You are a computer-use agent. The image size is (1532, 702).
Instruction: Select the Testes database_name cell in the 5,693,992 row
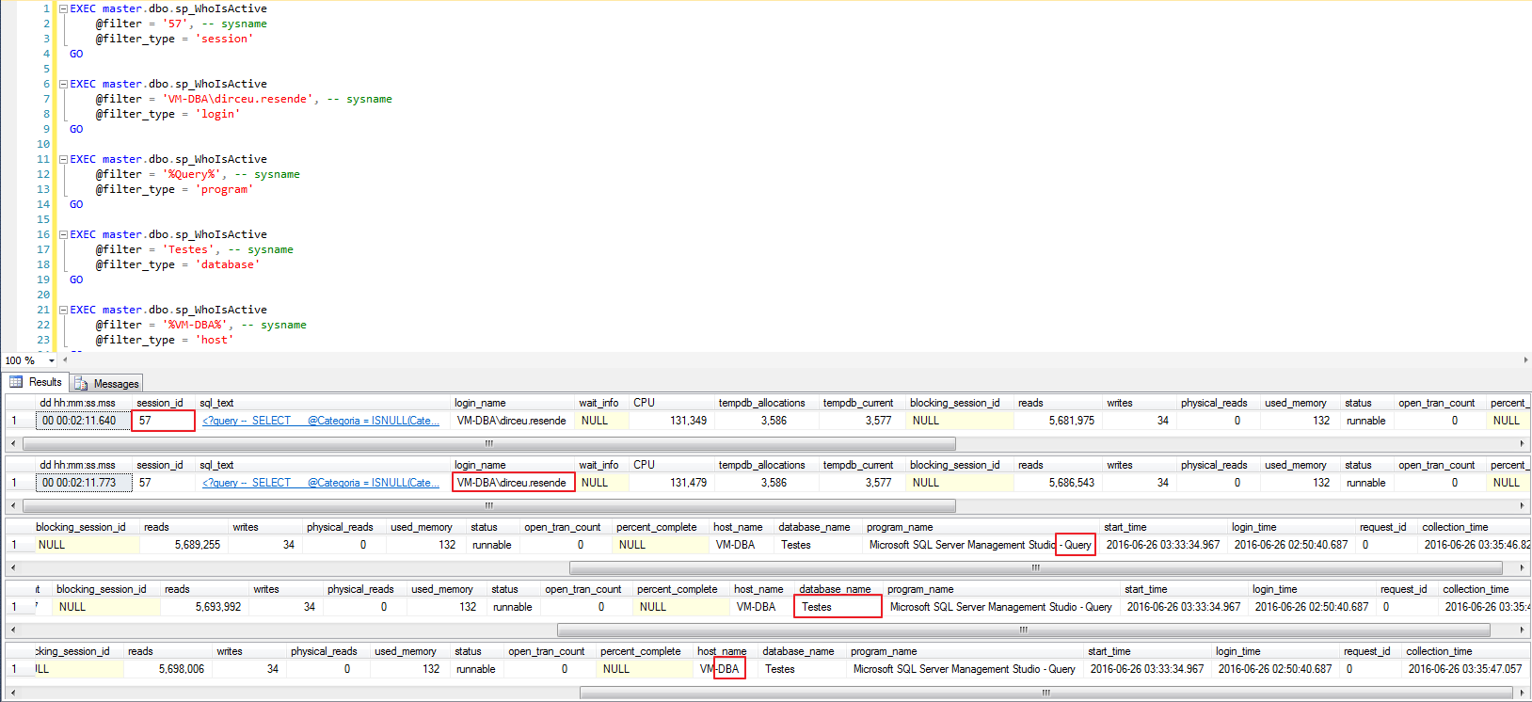838,607
